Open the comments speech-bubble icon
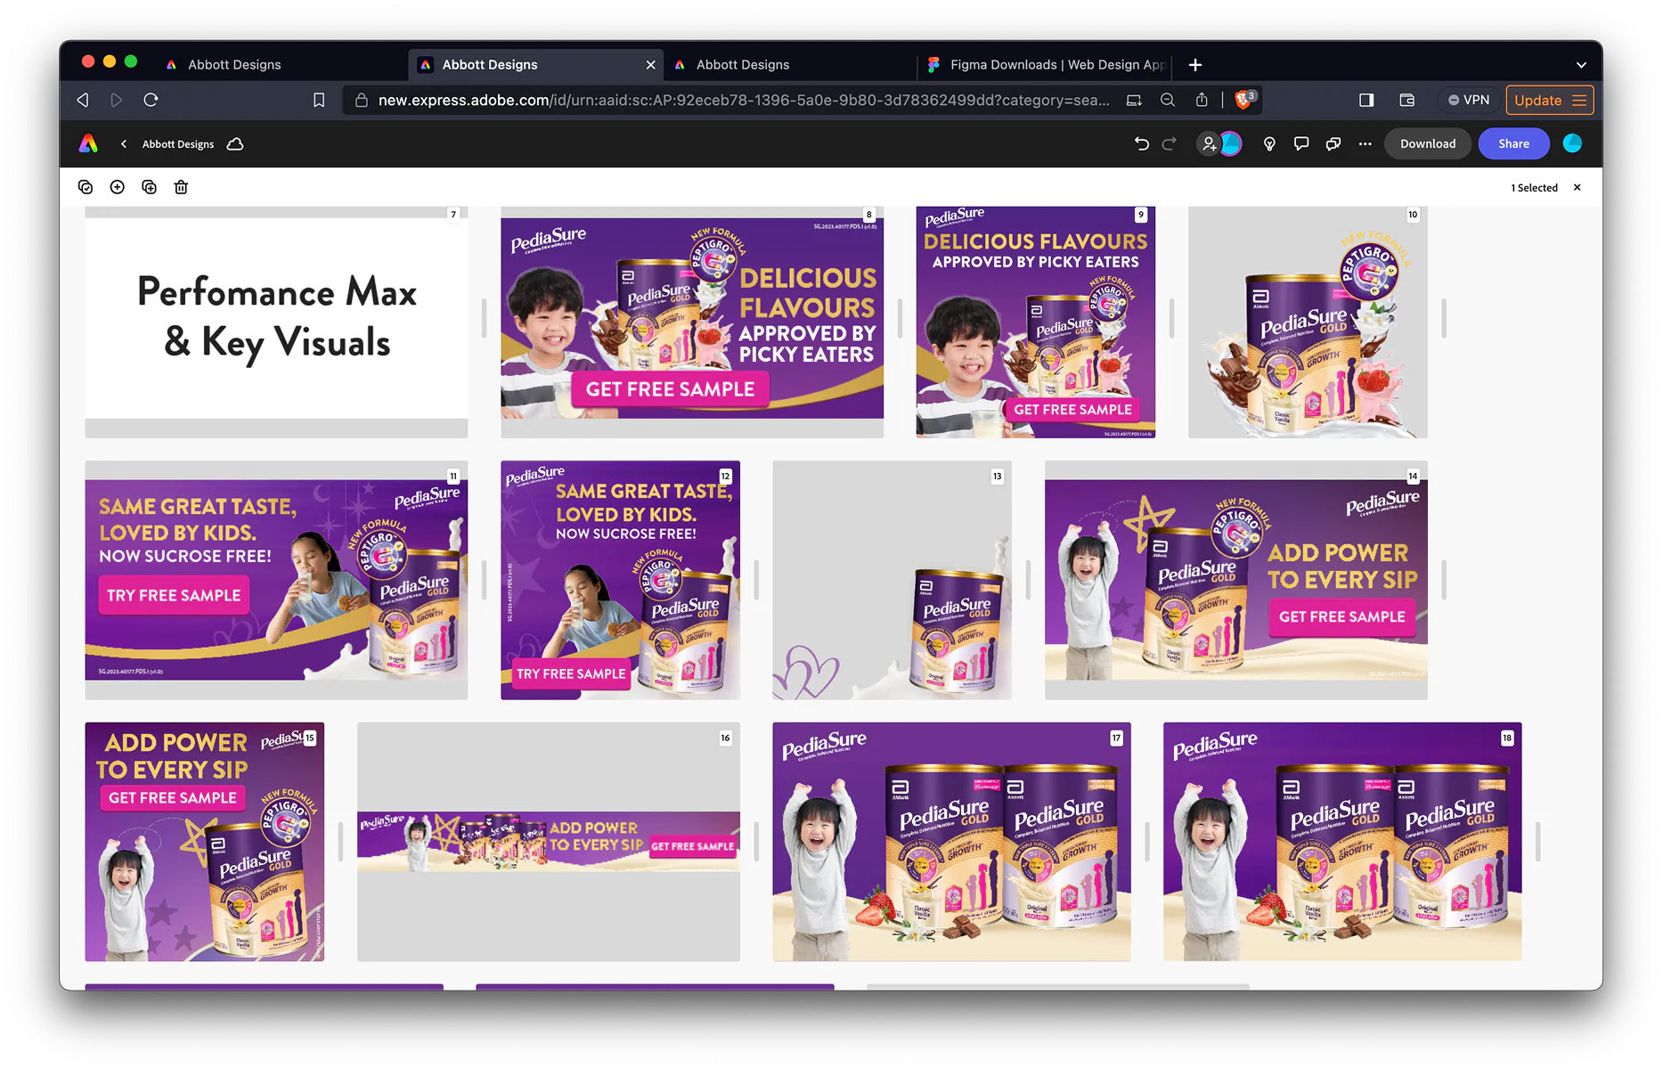 (1300, 143)
